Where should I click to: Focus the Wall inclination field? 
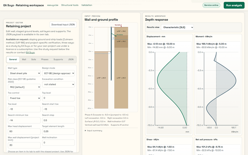click(x=58, y=143)
